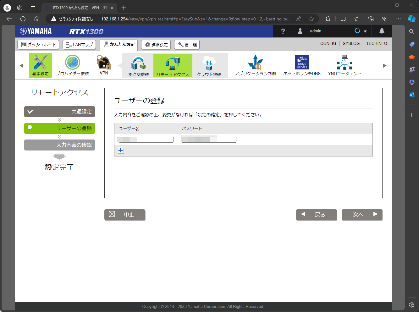Image resolution: width=419 pixels, height=312 pixels.
Task: Open split screen icon
Action: coord(343,19)
